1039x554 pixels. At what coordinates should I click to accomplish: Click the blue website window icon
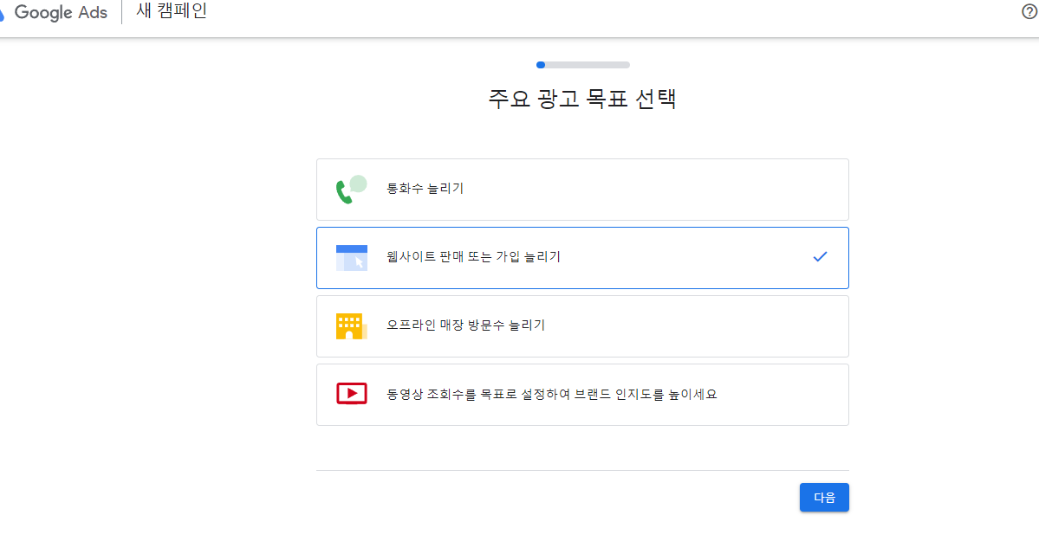point(351,257)
